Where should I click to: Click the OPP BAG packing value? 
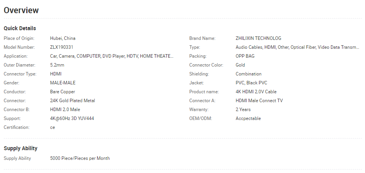coord(245,56)
